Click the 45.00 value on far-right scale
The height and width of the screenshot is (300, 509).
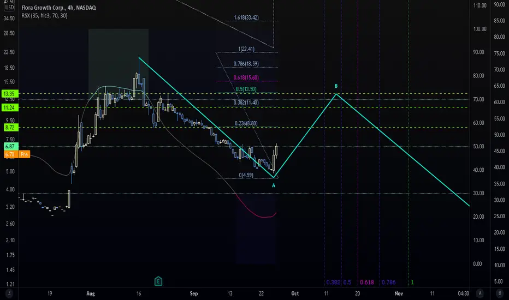[x=499, y=151]
